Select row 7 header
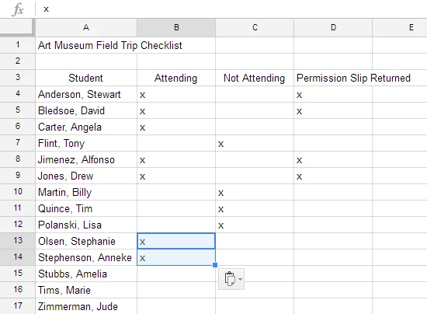Viewport: 427px width, 314px height. click(17, 143)
